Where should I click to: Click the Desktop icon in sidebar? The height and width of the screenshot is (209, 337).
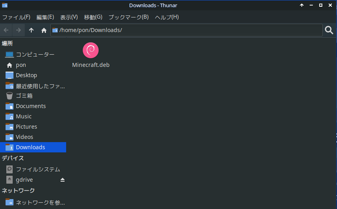click(x=9, y=75)
